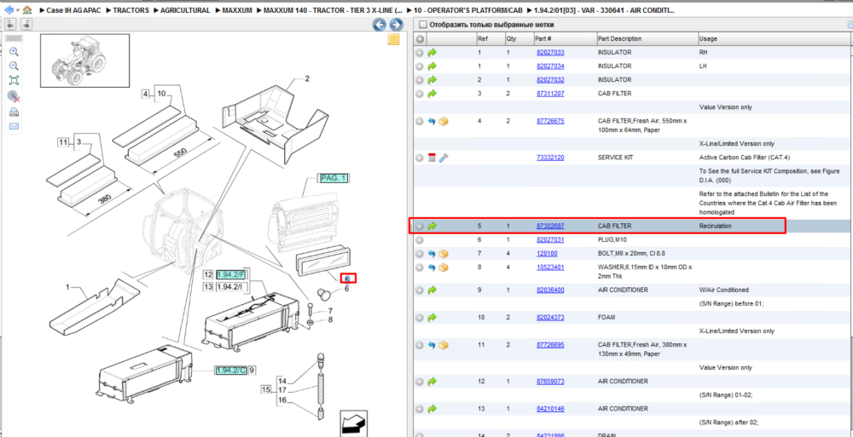The width and height of the screenshot is (853, 437).
Task: Expand plus circle for part 84210146 row
Action: pyautogui.click(x=420, y=409)
